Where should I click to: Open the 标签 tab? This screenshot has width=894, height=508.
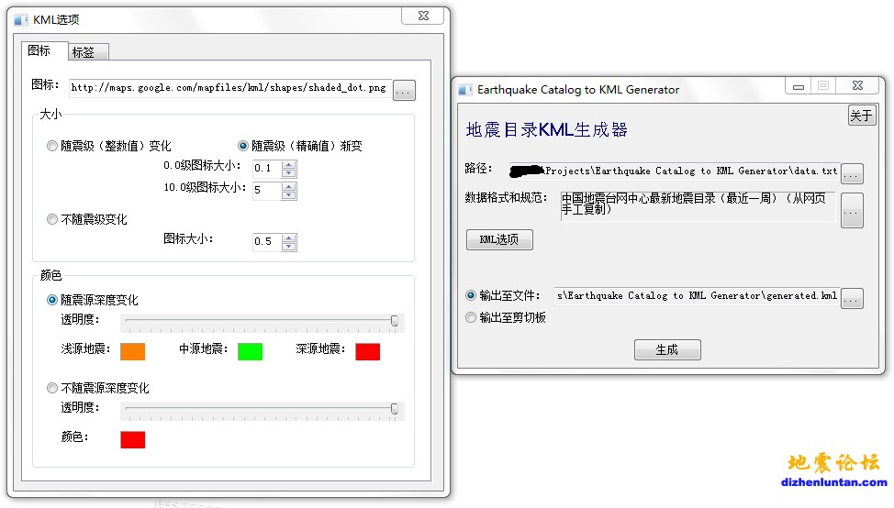pos(88,52)
